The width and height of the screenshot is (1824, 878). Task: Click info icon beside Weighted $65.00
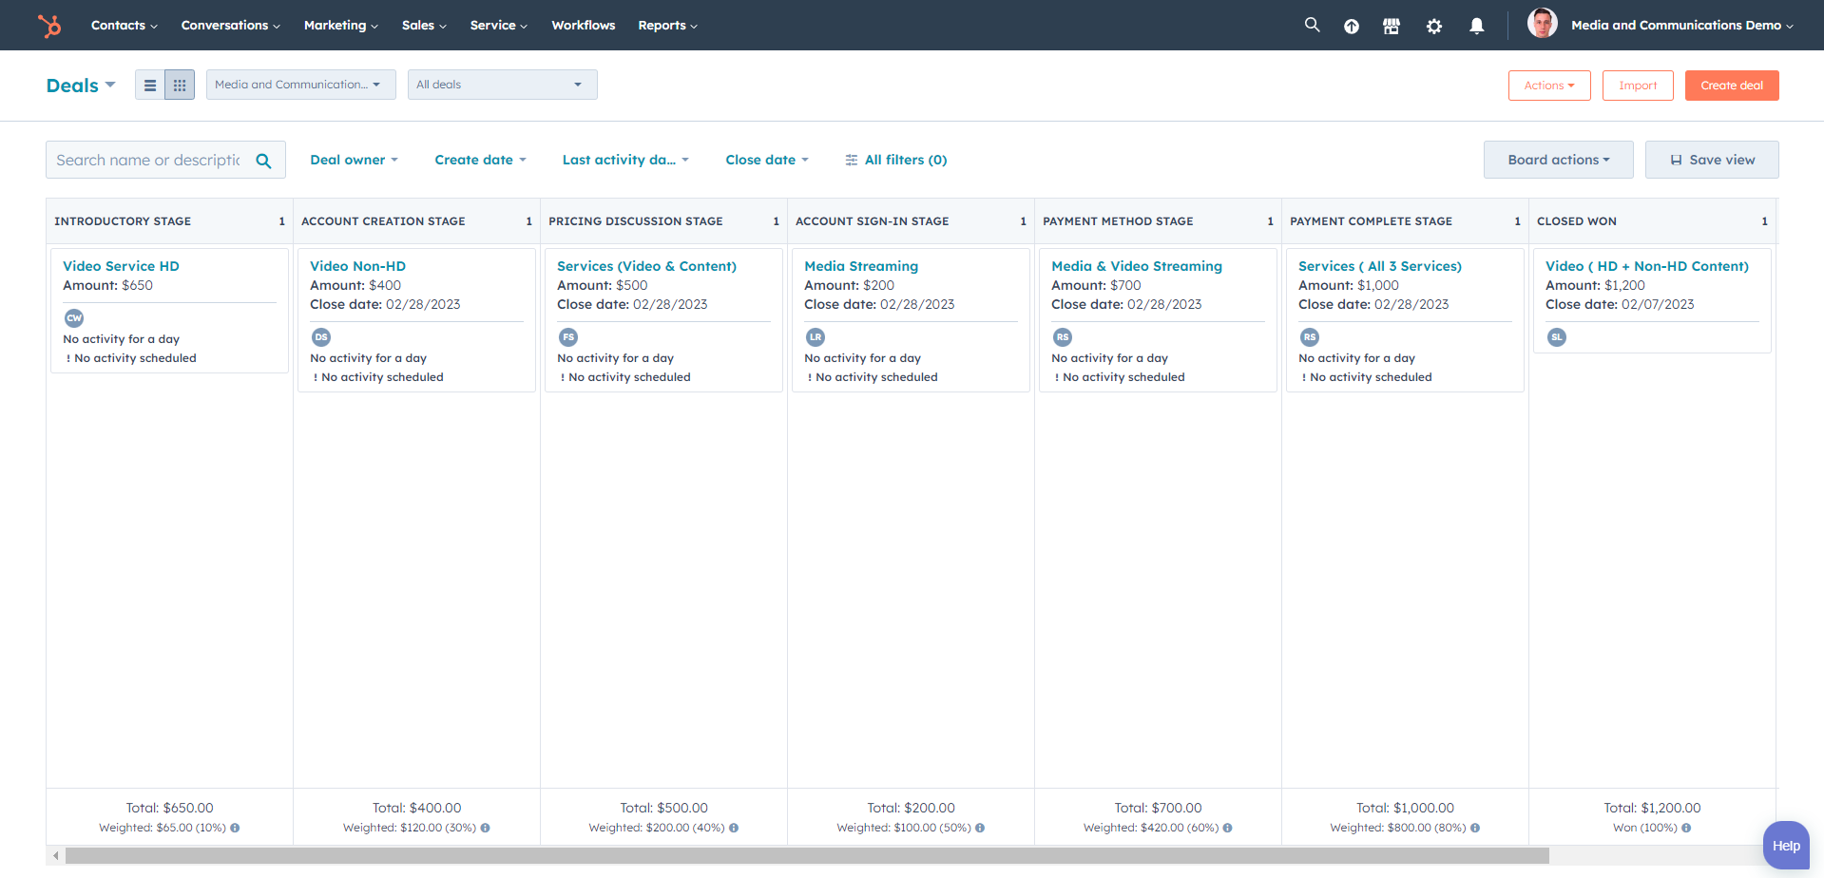235,828
